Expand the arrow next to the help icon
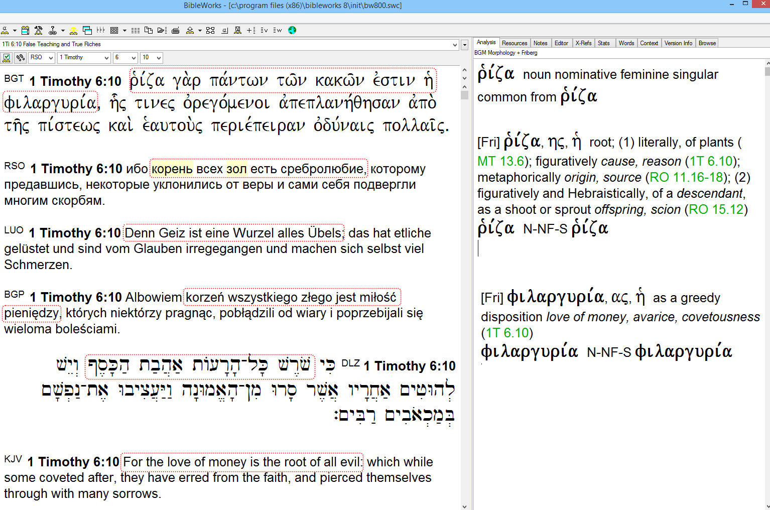770x510 pixels. click(x=63, y=30)
